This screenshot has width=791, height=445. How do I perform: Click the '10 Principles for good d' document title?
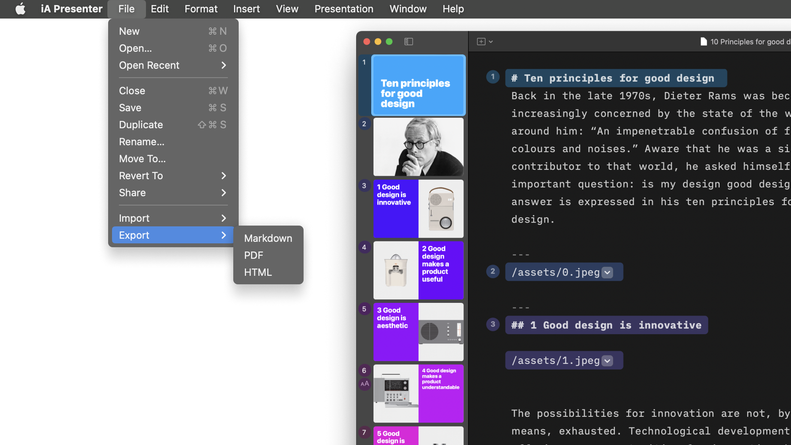click(750, 42)
